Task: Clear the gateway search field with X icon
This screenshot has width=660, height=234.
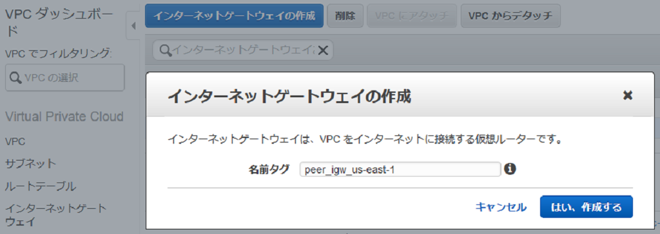Action: 323,50
